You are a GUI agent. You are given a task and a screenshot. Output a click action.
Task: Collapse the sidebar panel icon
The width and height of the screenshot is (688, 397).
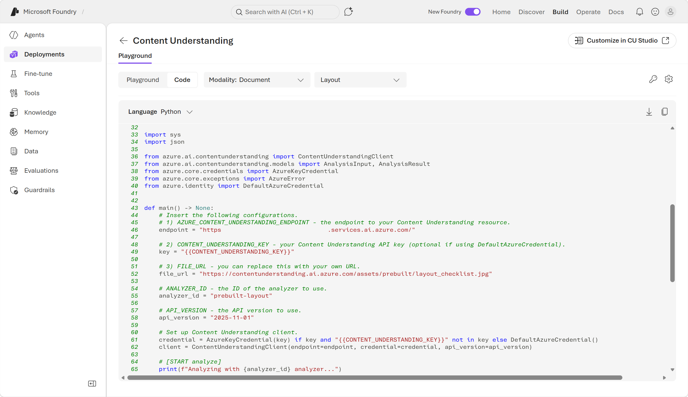click(92, 384)
